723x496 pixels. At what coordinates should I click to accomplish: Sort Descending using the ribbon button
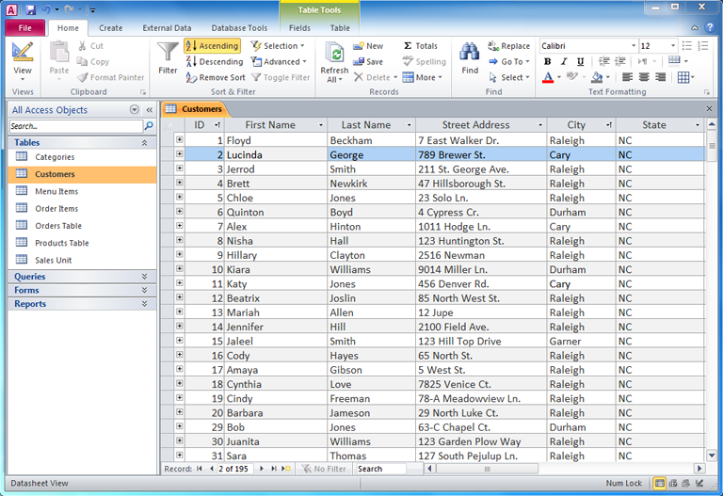214,61
